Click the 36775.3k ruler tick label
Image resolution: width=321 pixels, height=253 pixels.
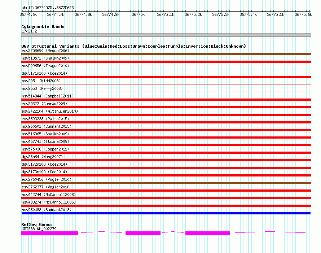(x=221, y=14)
